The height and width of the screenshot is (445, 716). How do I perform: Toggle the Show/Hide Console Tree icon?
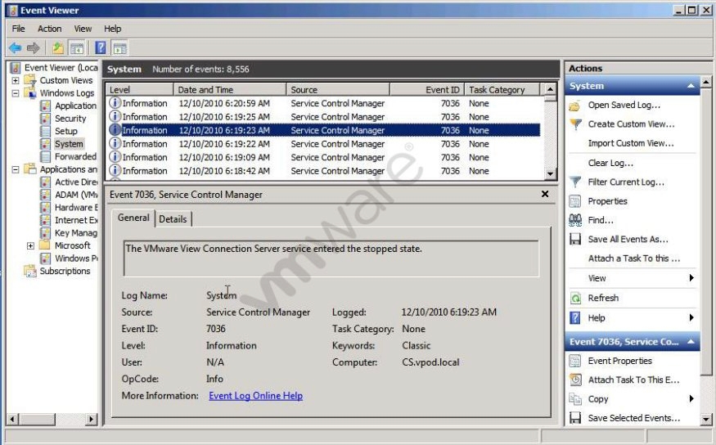pos(77,47)
